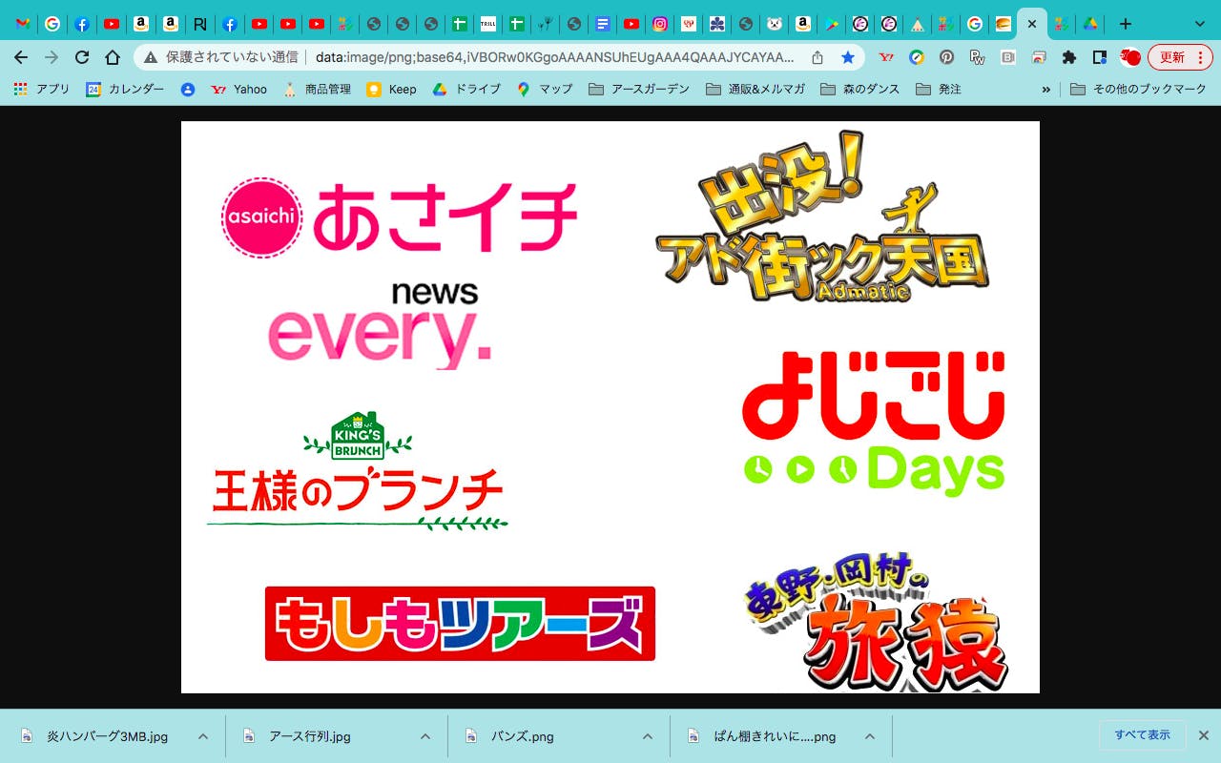Open the Yahoo extension icon
Viewport: 1221px width, 763px height.
pyautogui.click(x=886, y=57)
